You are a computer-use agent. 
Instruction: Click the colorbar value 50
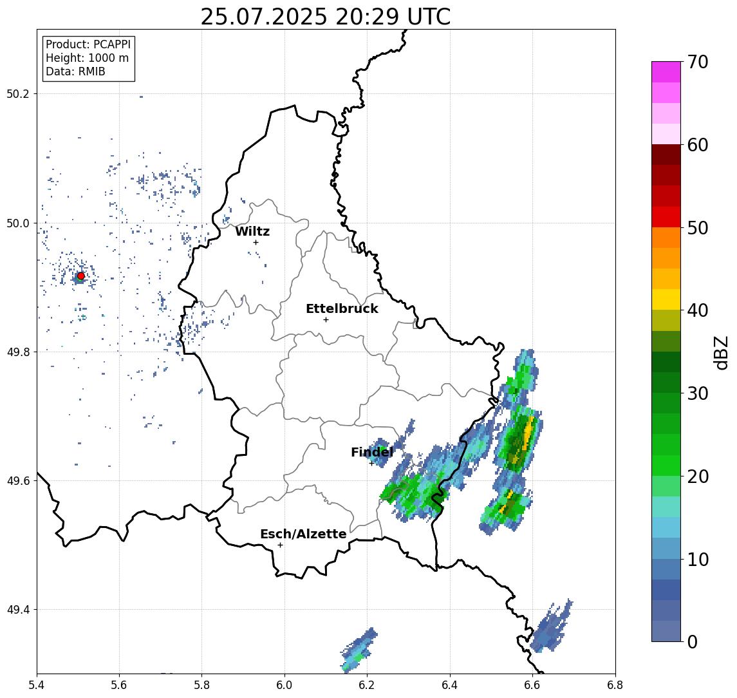698,228
